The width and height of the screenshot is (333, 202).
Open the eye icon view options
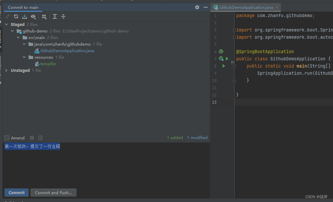[33, 16]
